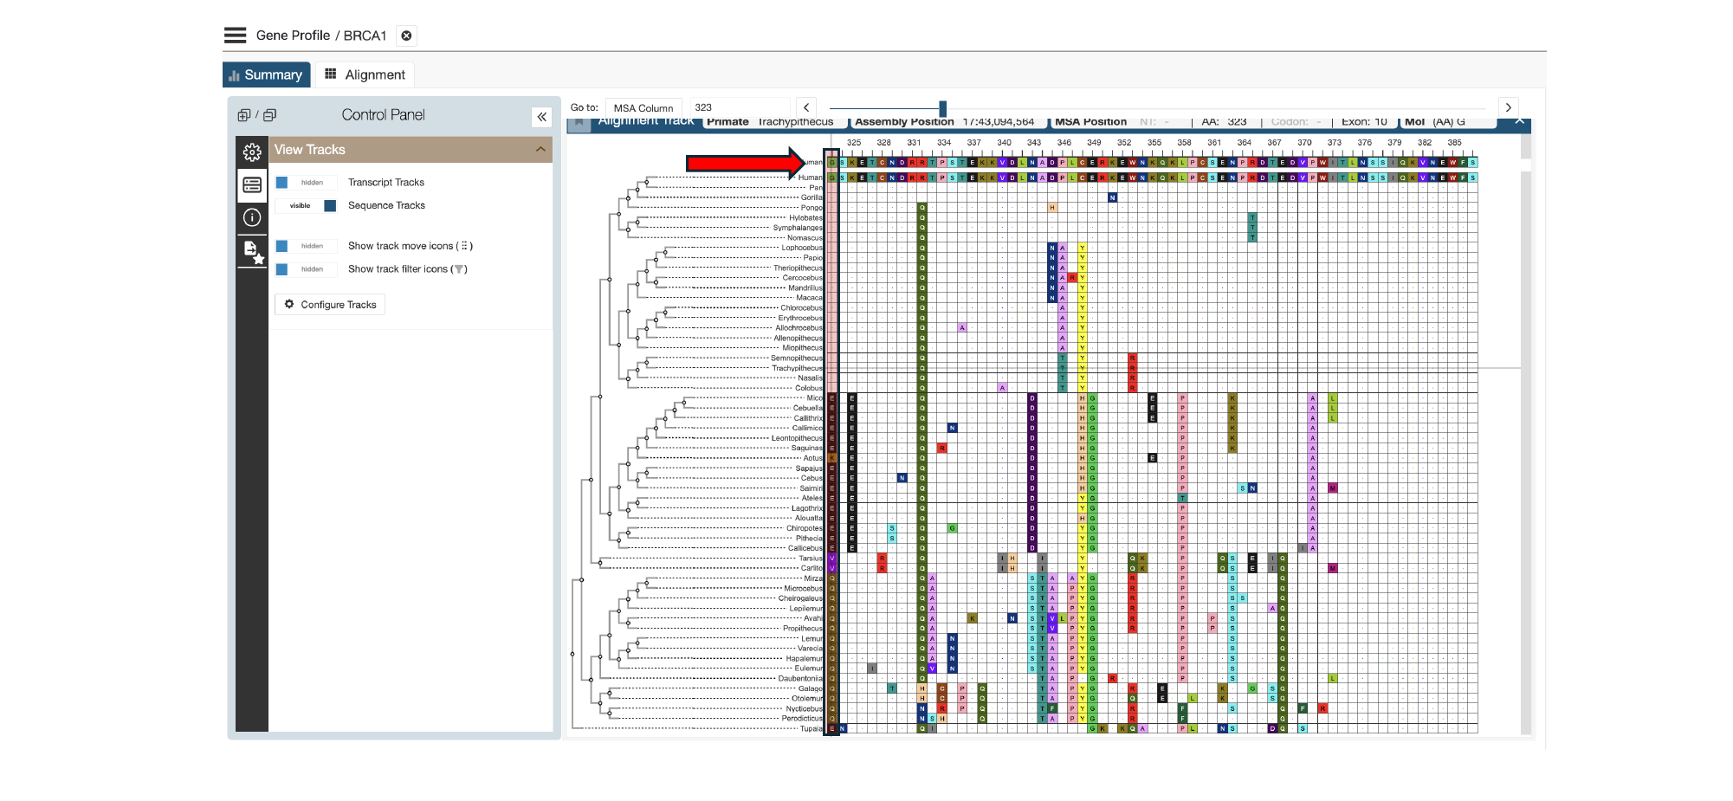Select the Pongo species label
1733x801 pixels.
pos(812,208)
